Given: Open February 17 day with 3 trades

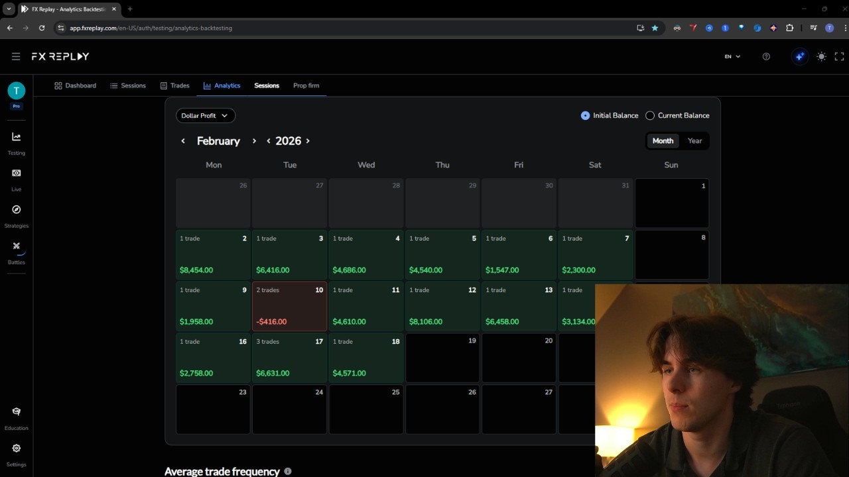Looking at the screenshot, I should [x=290, y=358].
